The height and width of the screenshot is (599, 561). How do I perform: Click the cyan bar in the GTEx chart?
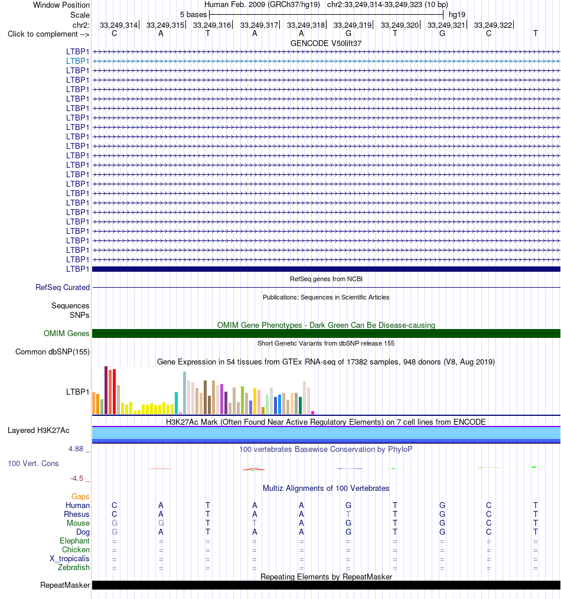(x=177, y=403)
